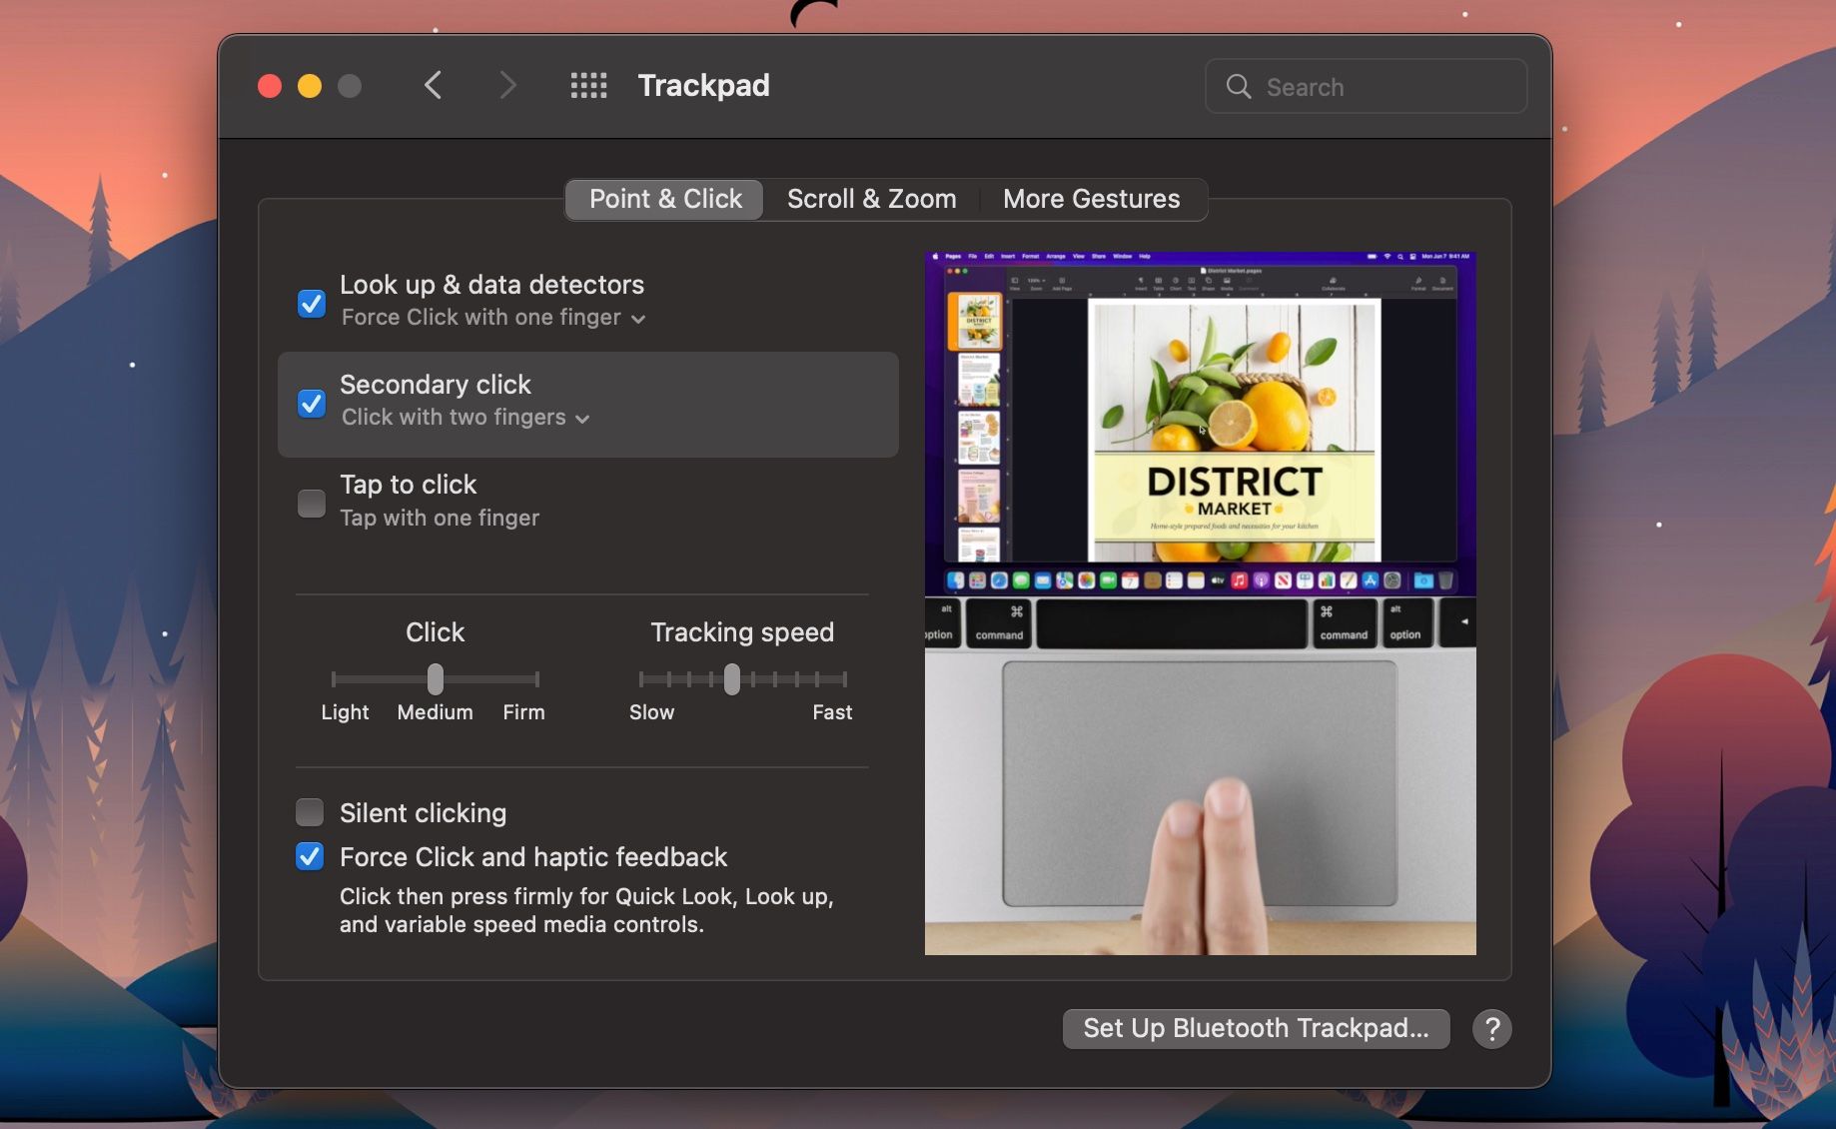Disable Force Click and haptic feedback
This screenshot has height=1129, width=1836.
310,856
